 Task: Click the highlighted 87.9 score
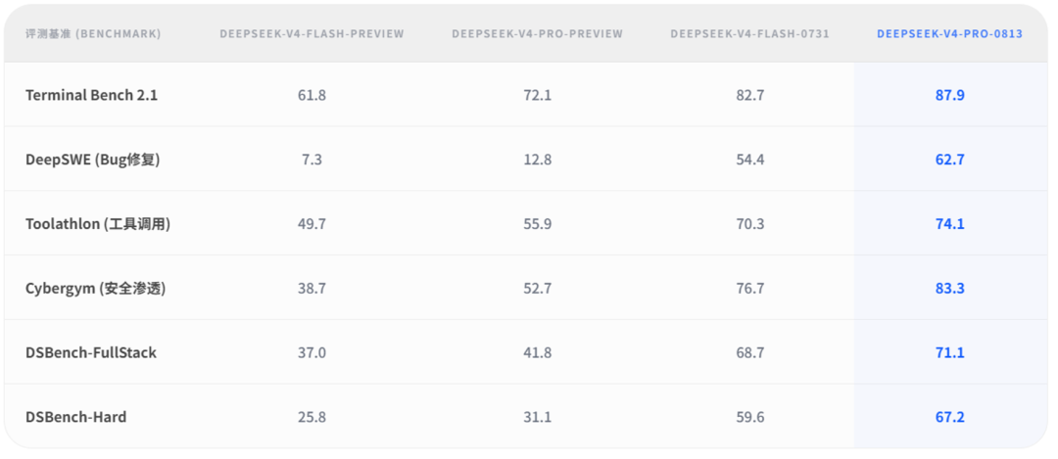tap(949, 95)
